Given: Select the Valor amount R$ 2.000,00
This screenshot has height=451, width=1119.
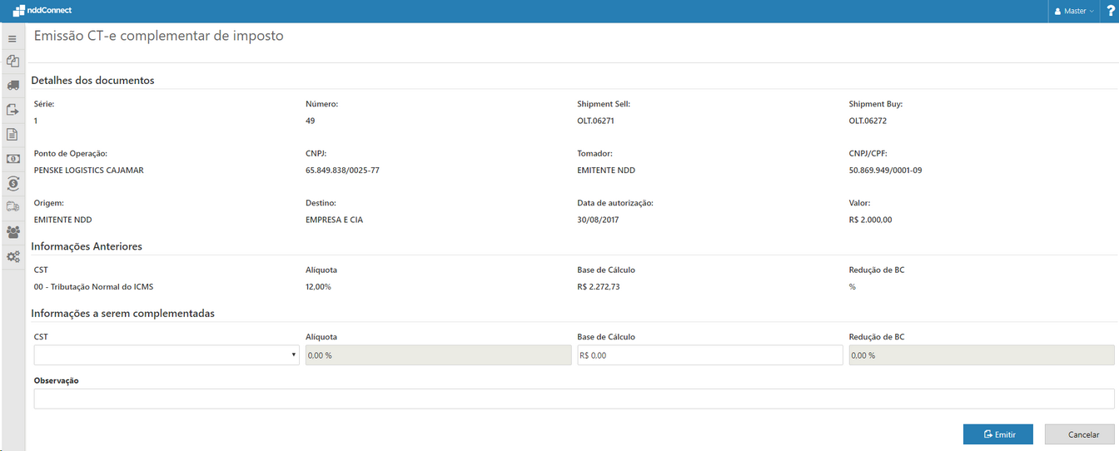Looking at the screenshot, I should tap(871, 220).
